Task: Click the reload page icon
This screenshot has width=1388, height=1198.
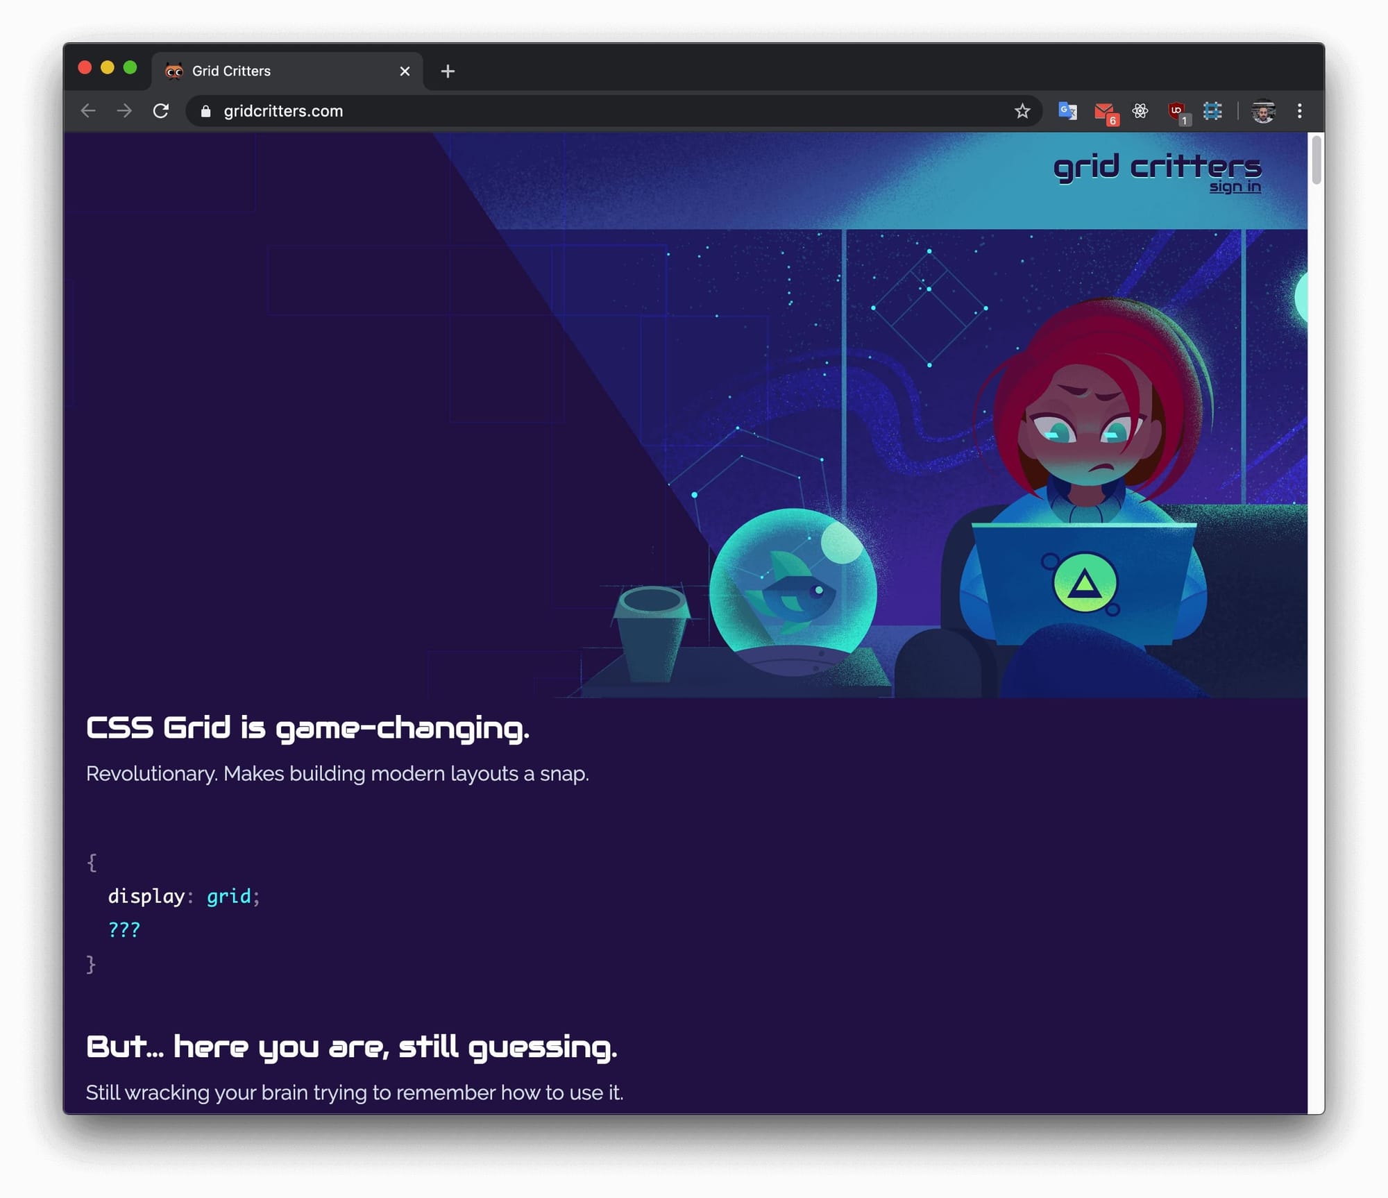Action: pyautogui.click(x=161, y=111)
